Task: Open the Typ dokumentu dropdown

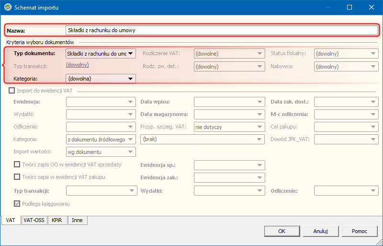Action: pyautogui.click(x=101, y=54)
